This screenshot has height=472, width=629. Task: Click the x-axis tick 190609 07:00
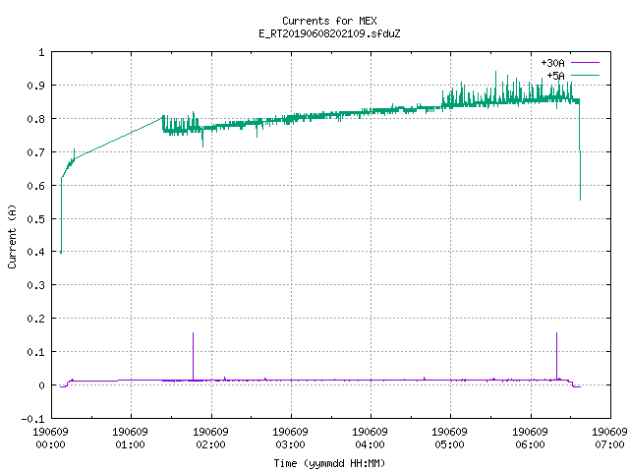(609, 439)
